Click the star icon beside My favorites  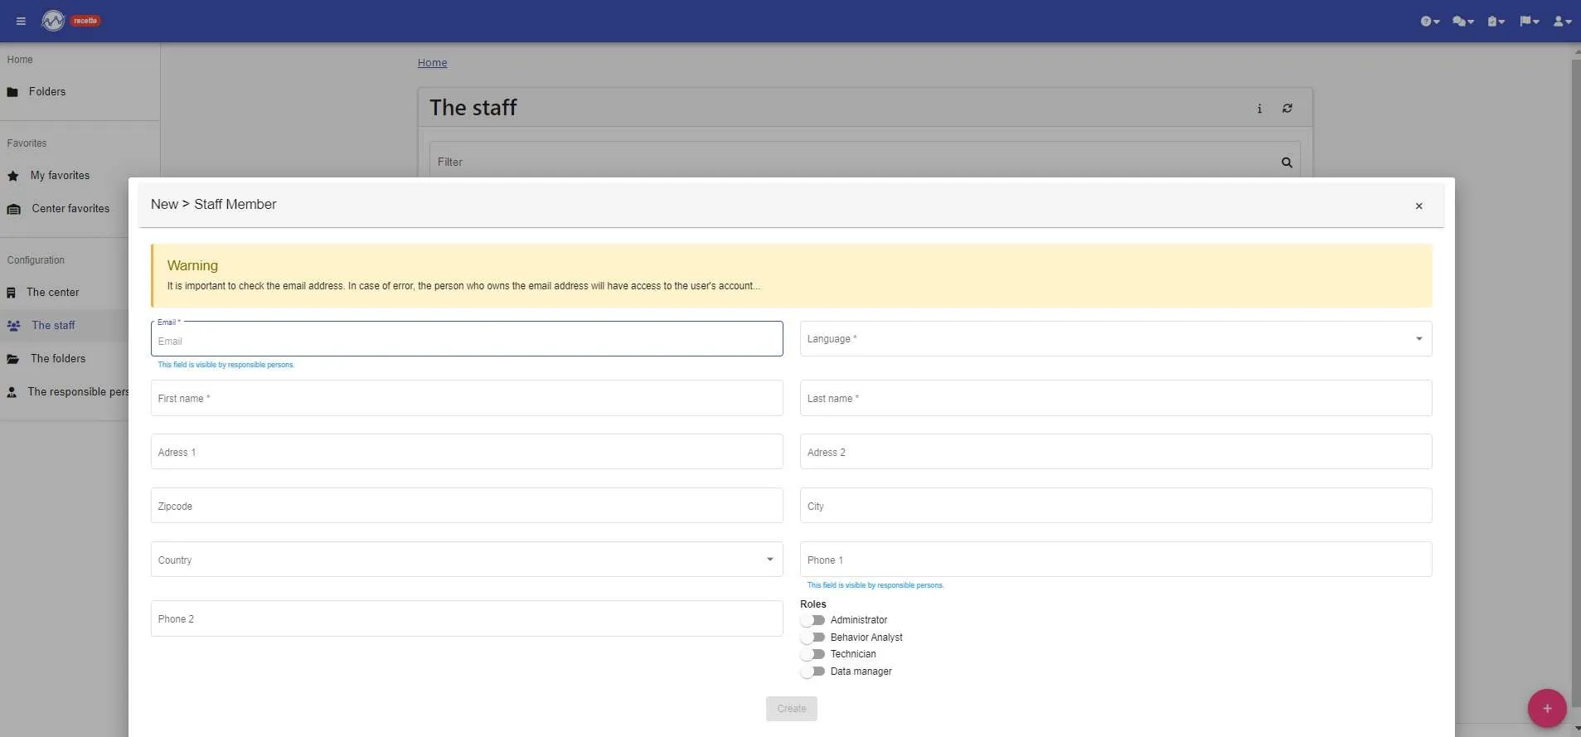tap(12, 176)
